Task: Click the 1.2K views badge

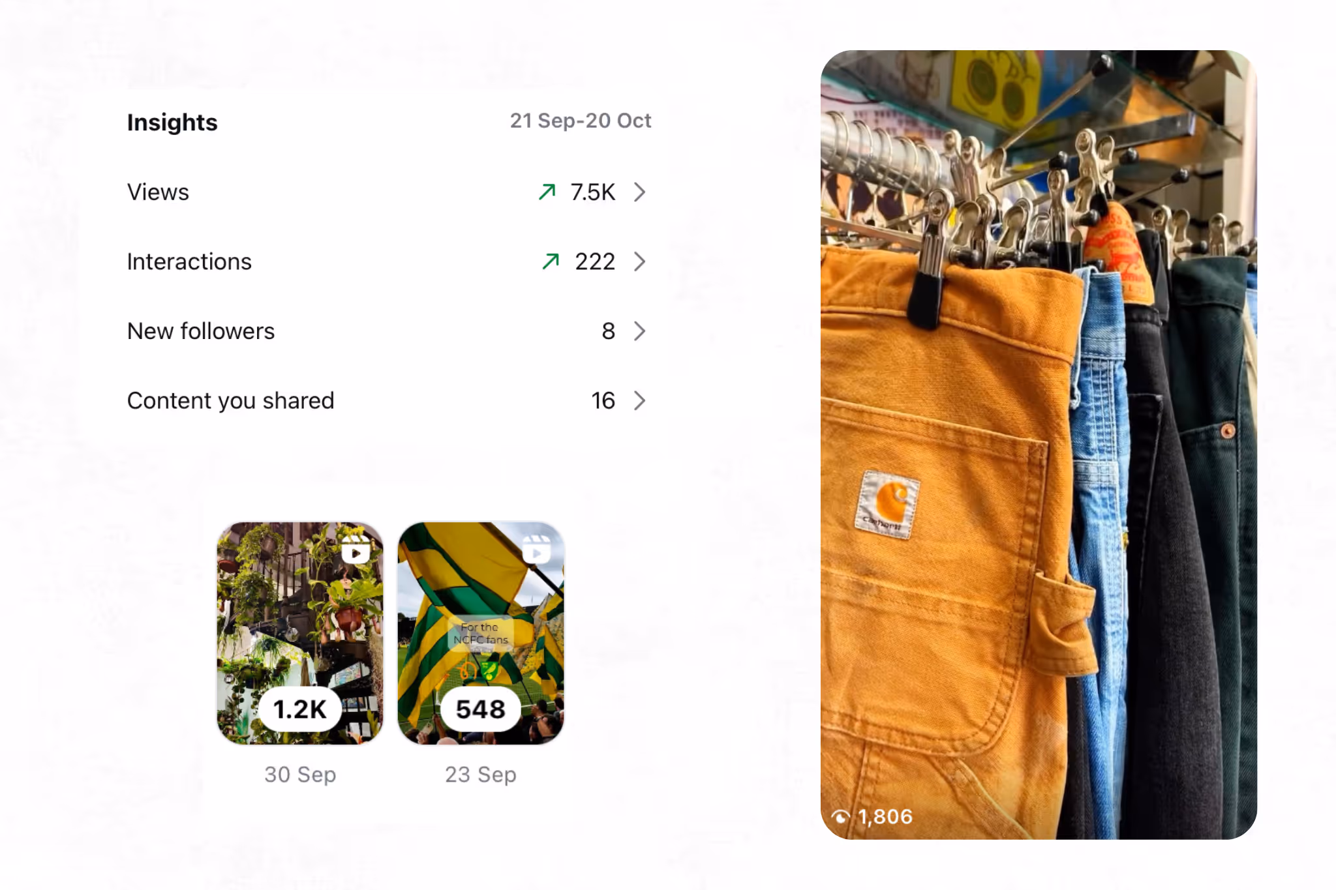Action: 300,709
